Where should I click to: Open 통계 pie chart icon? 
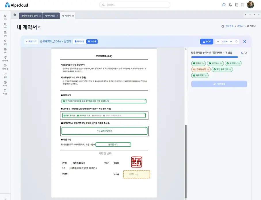click(5, 75)
